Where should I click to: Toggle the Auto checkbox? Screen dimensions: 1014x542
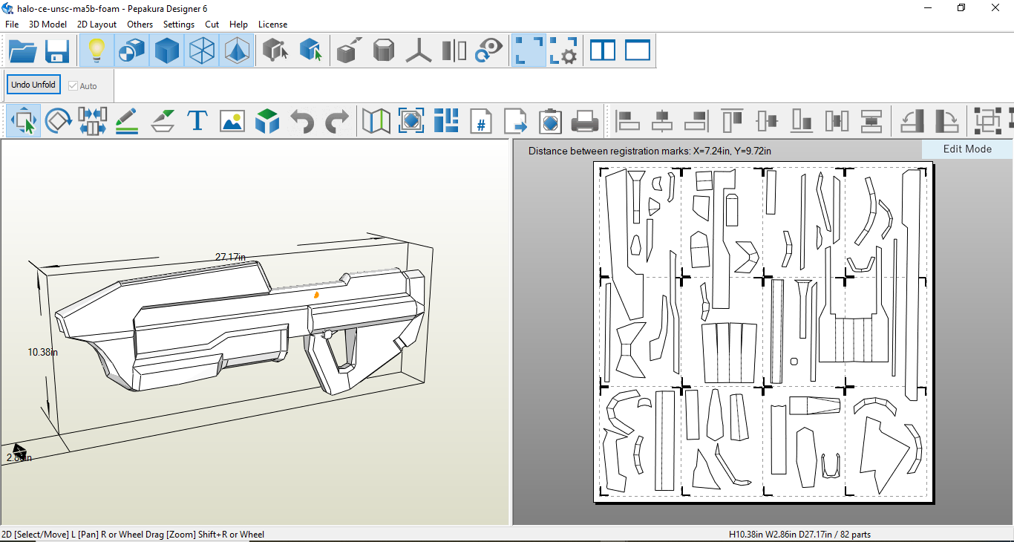(x=73, y=85)
